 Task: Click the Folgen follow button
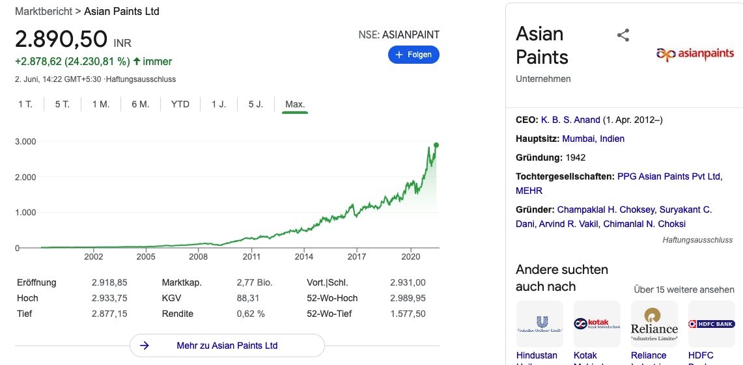tap(414, 55)
